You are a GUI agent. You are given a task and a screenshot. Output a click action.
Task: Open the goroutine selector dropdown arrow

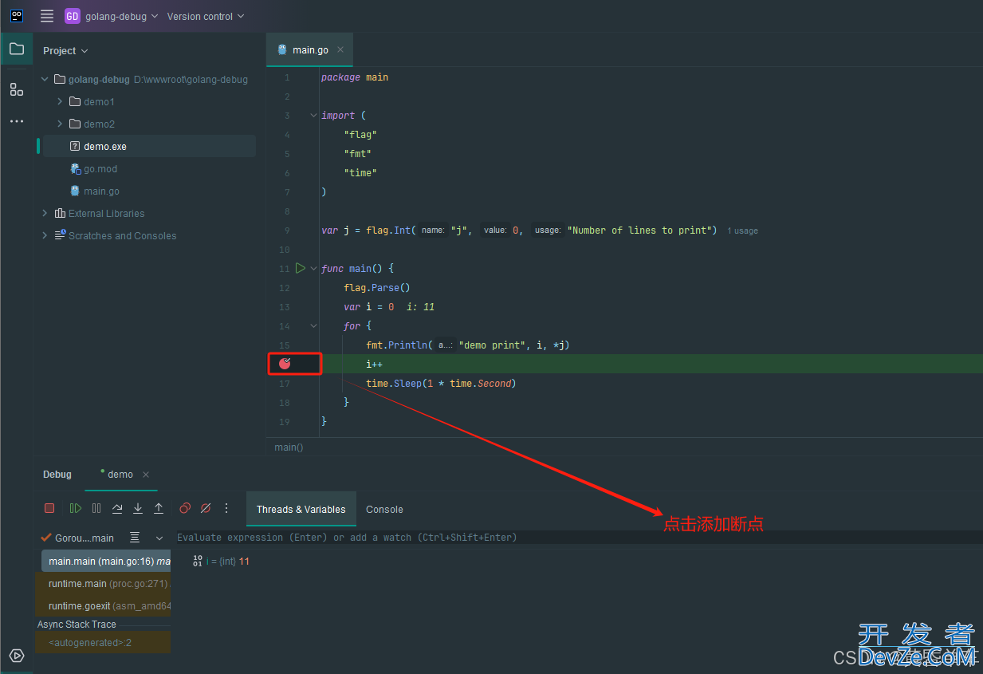pos(159,538)
